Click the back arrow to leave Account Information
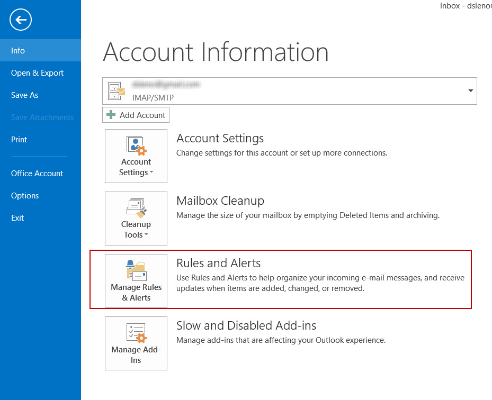 click(20, 20)
